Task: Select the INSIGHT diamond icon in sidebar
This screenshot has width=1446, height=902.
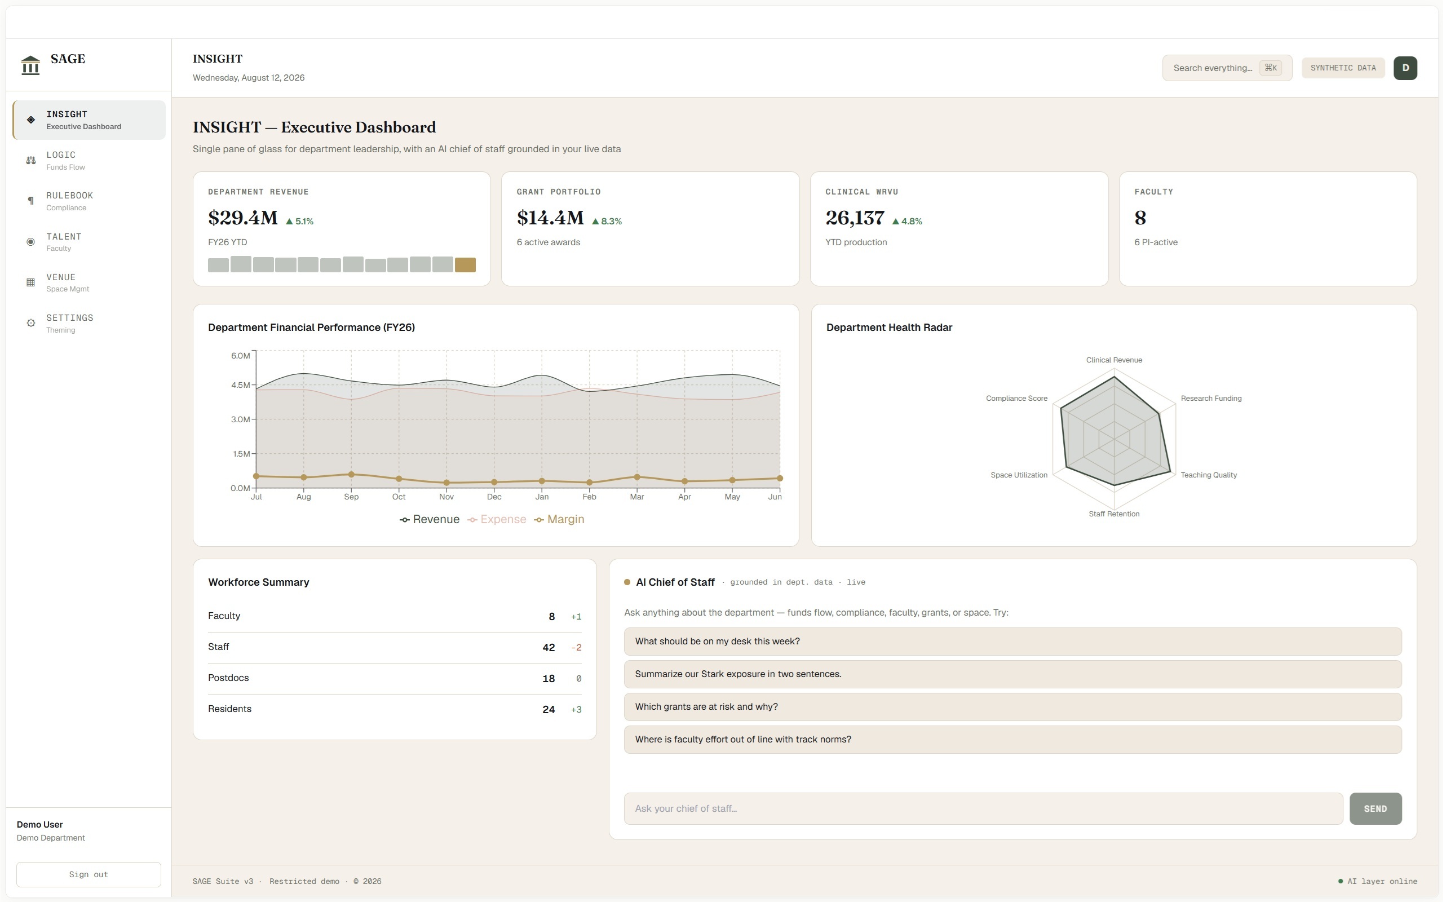Action: [x=31, y=120]
